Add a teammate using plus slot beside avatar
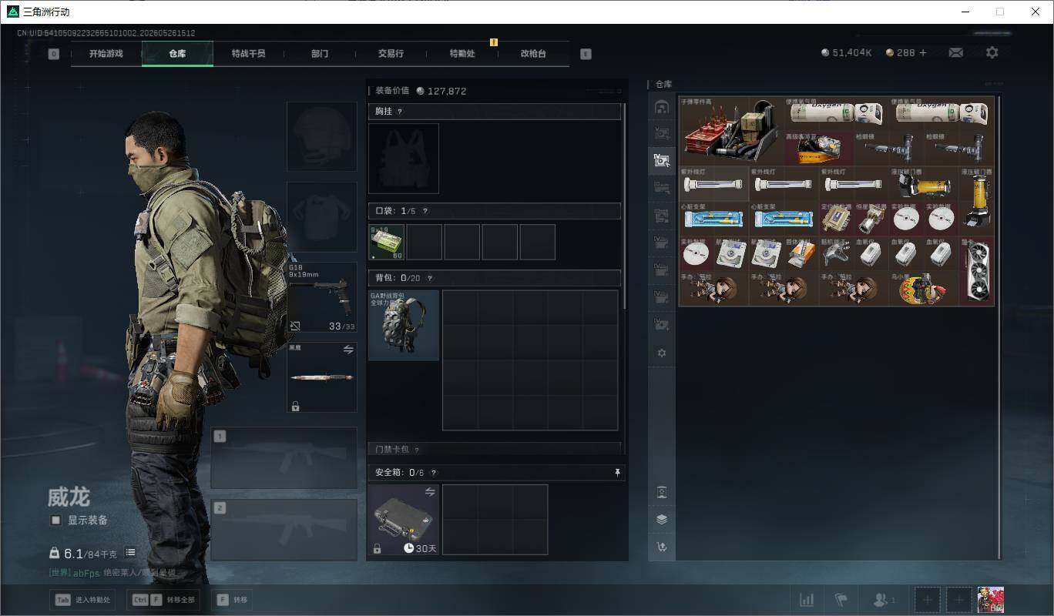Screen dimensions: 1054x616 click(x=959, y=599)
